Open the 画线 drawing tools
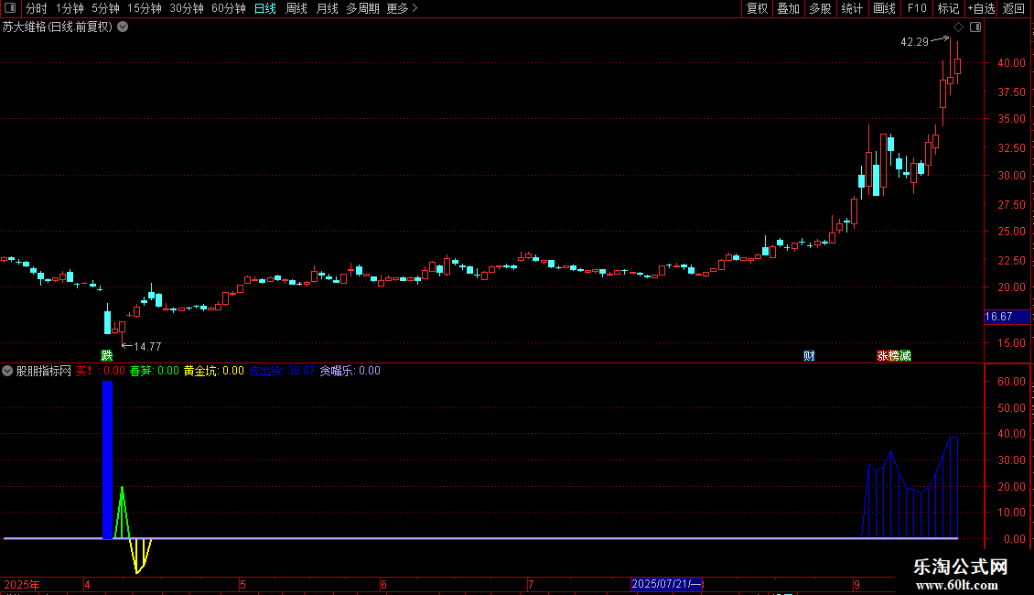Screen dimensions: 1034x595 click(884, 8)
